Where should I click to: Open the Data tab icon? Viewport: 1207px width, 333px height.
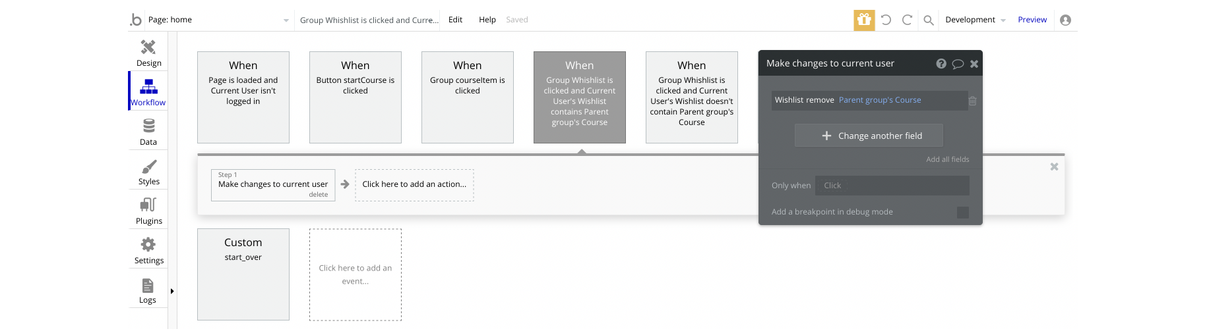[x=148, y=126]
